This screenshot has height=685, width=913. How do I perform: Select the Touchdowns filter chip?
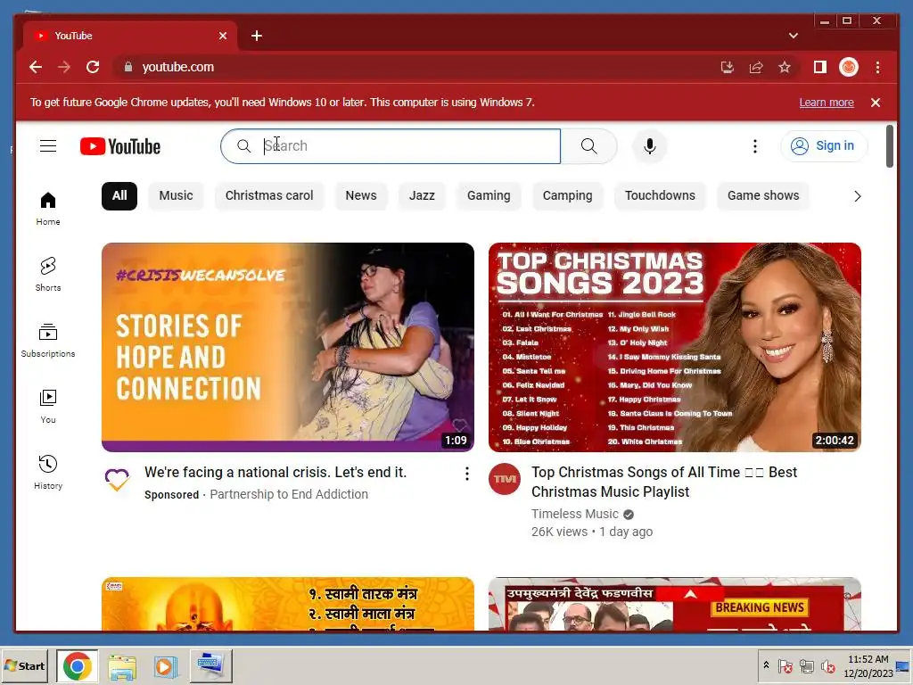(660, 195)
